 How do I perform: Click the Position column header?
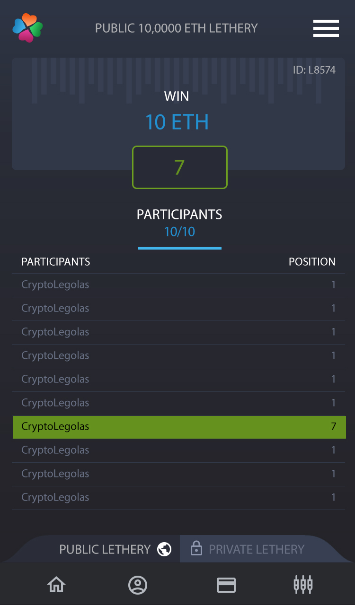click(312, 262)
